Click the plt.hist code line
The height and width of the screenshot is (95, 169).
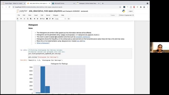(45, 54)
